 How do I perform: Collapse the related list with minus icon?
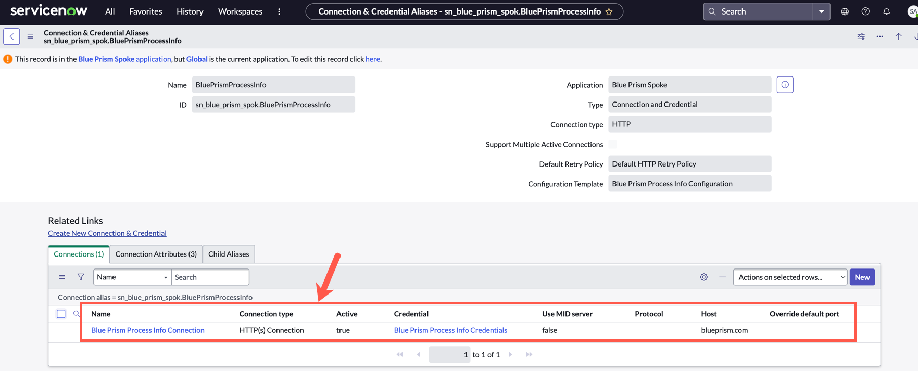722,277
